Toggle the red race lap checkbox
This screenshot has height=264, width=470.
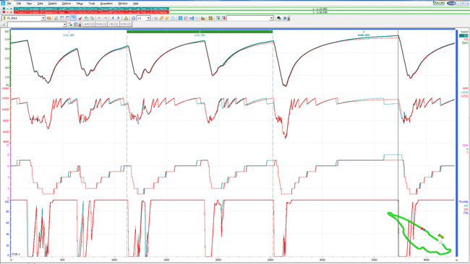pos(4,12)
